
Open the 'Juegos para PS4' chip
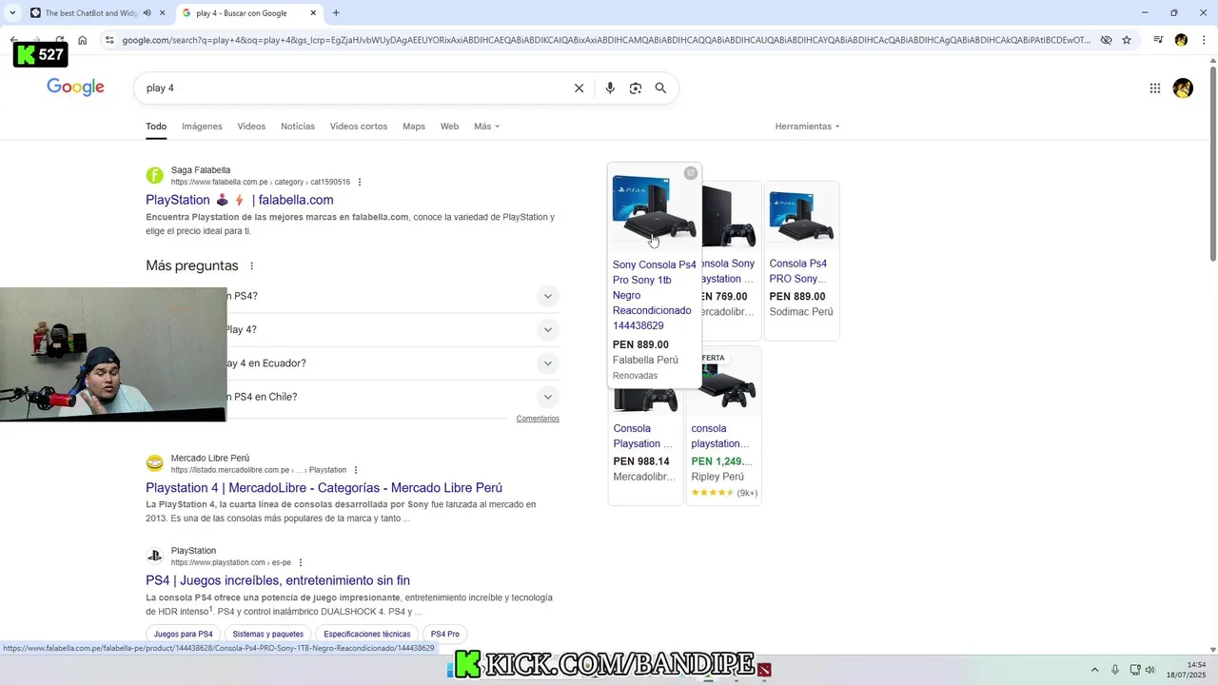coord(184,635)
